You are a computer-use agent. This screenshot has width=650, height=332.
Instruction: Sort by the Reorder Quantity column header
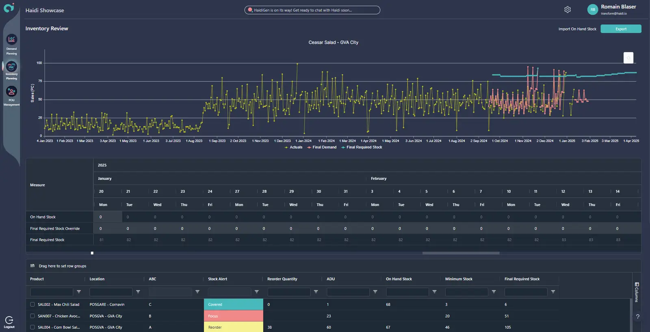[x=282, y=279]
